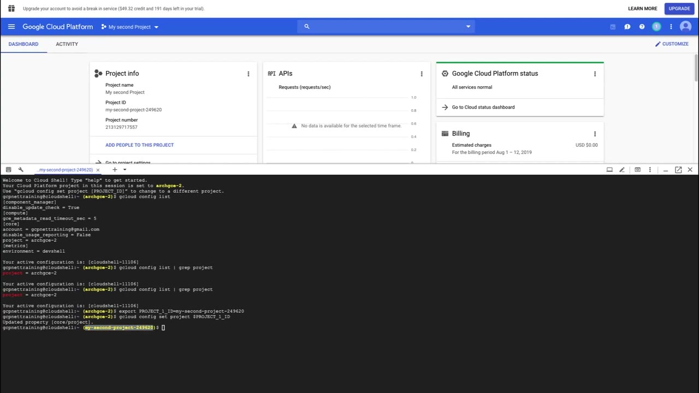This screenshot has height=393, width=699.
Task: Click the Project info hexagon icon
Action: [98, 73]
